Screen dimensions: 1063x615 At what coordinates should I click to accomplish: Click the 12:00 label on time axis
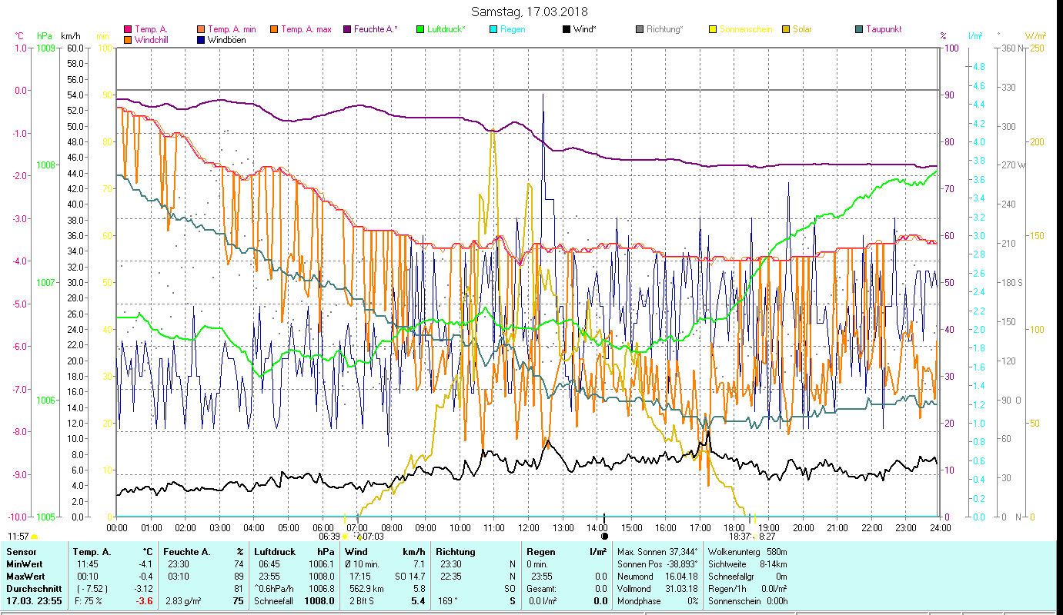pos(529,527)
